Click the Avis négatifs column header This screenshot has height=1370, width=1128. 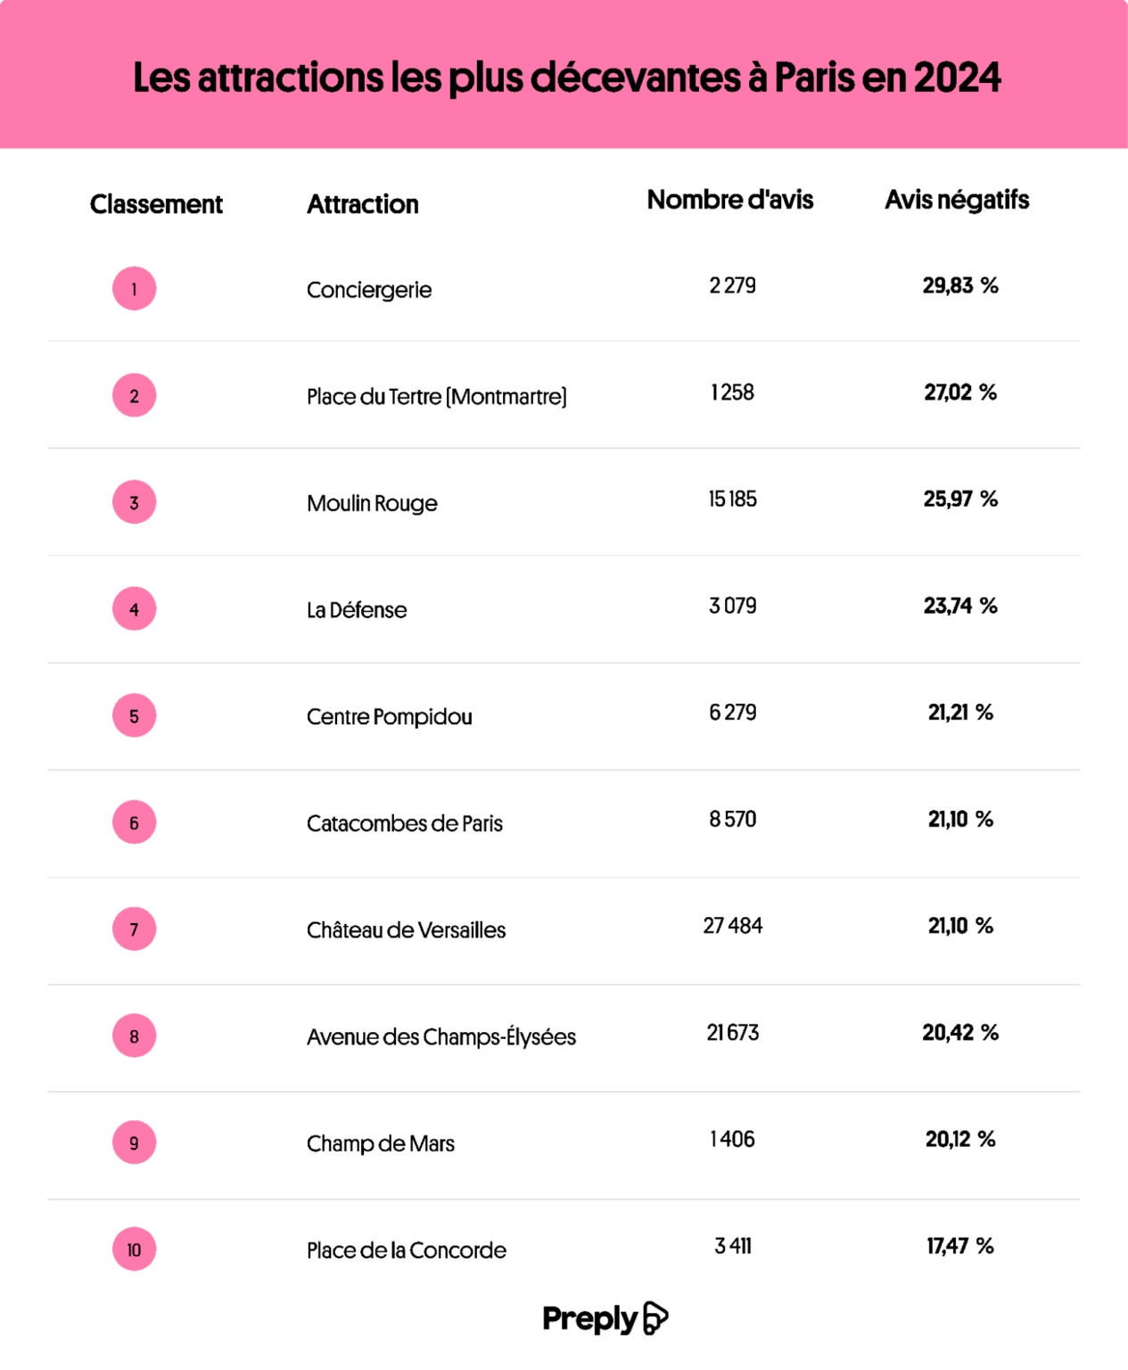coord(957,200)
